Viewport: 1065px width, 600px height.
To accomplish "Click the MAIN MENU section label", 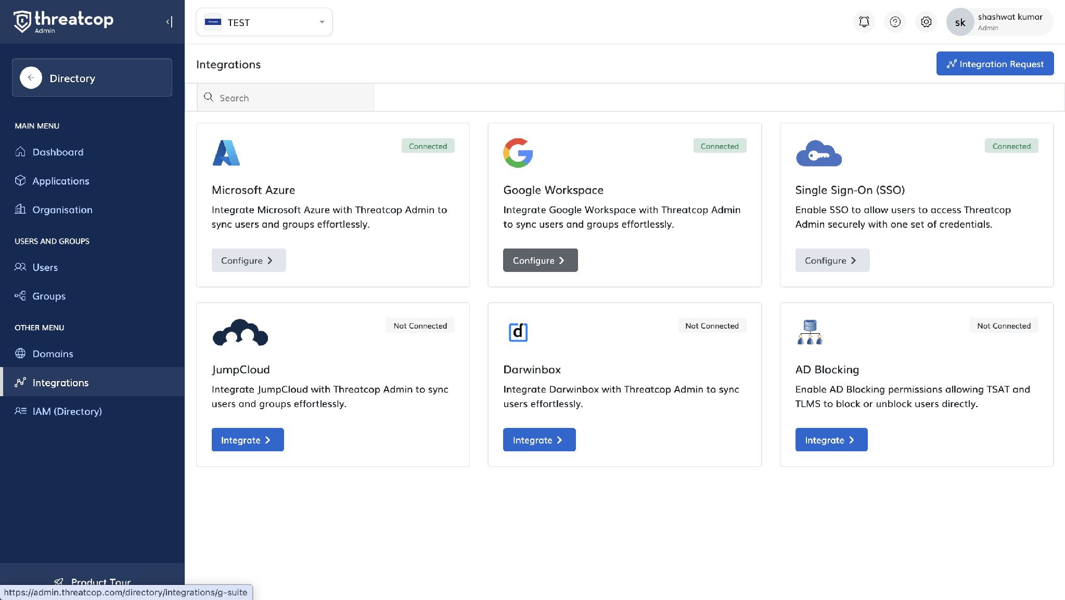I will coord(37,126).
